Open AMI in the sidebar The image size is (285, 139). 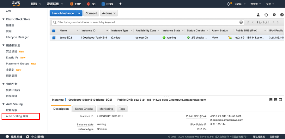point(9,11)
